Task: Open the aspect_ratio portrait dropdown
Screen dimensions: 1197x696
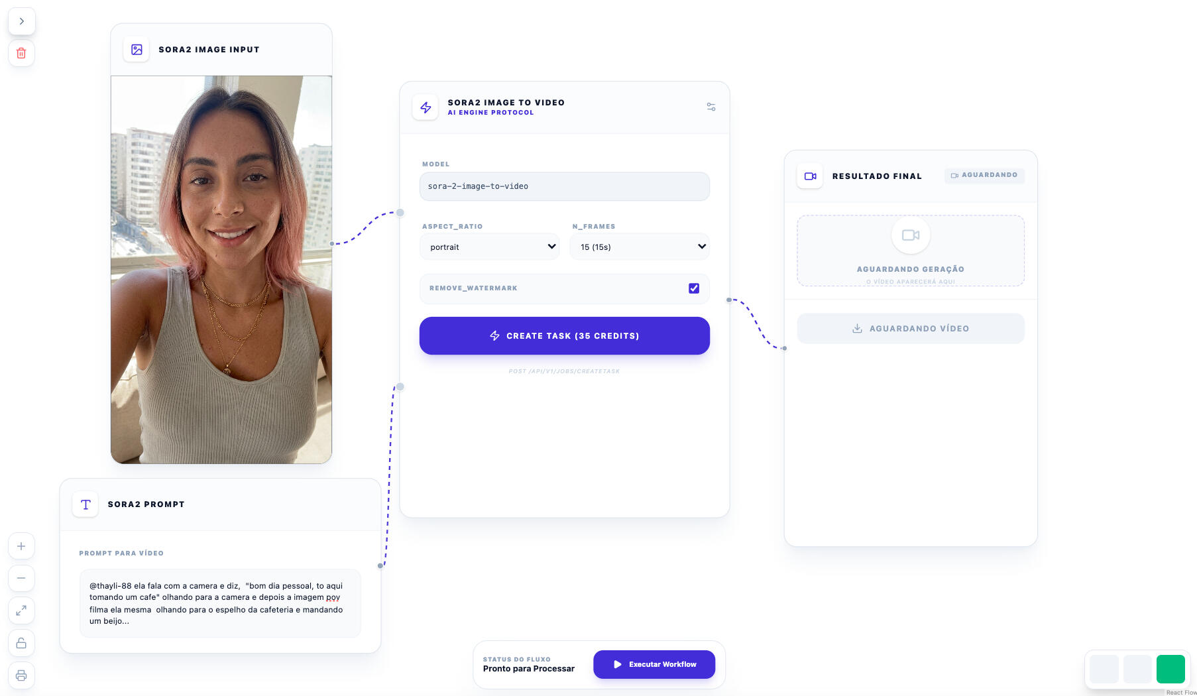Action: pos(490,247)
